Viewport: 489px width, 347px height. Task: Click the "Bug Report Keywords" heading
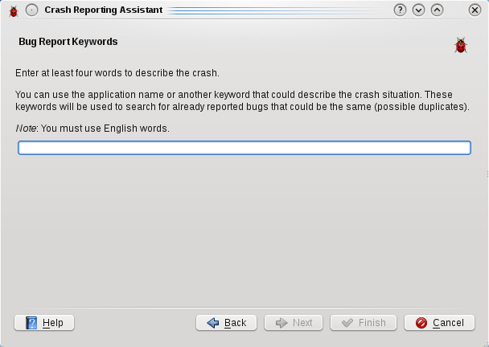(68, 42)
